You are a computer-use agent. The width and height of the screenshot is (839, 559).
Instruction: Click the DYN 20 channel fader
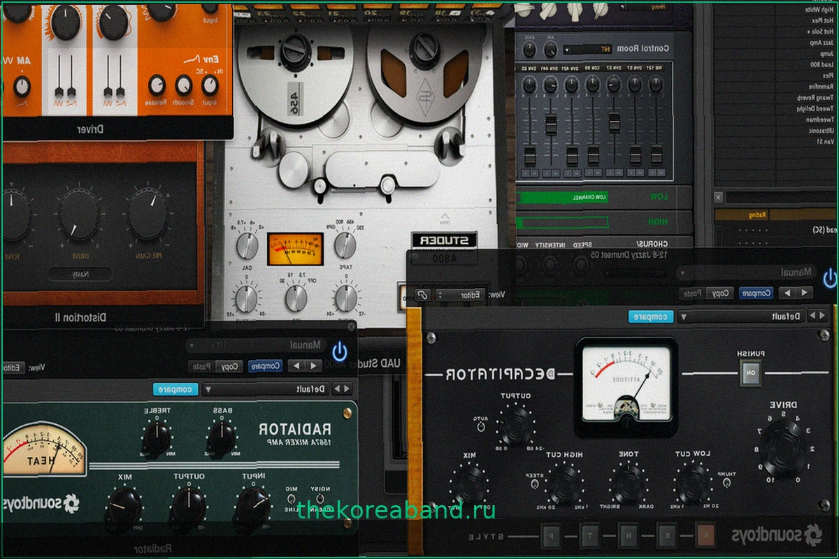coord(530,155)
